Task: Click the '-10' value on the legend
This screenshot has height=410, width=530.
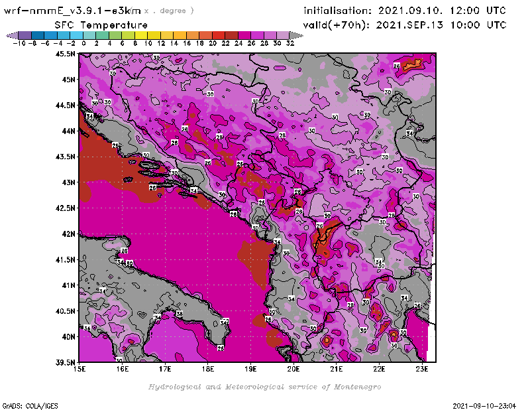Action: point(19,43)
